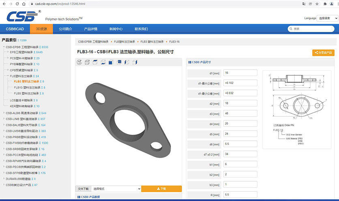
Task: Select the back face cube view icon
Action: point(119,62)
